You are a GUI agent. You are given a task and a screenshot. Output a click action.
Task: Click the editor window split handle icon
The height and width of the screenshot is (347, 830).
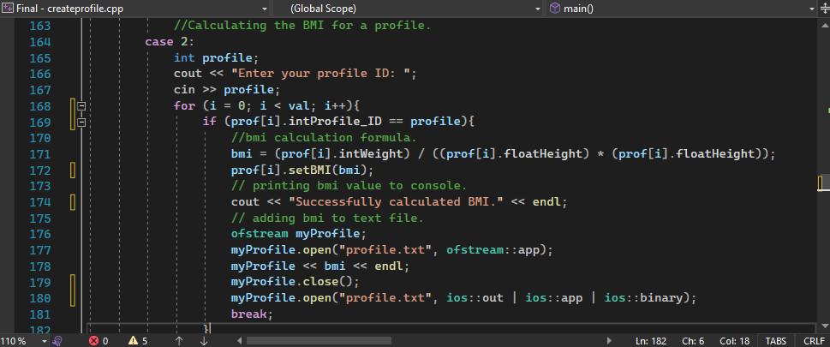tap(825, 9)
